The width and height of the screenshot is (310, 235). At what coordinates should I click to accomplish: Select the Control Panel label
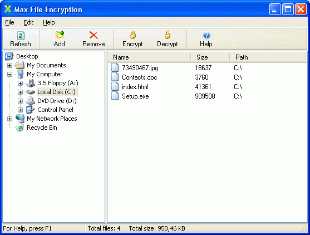55,110
